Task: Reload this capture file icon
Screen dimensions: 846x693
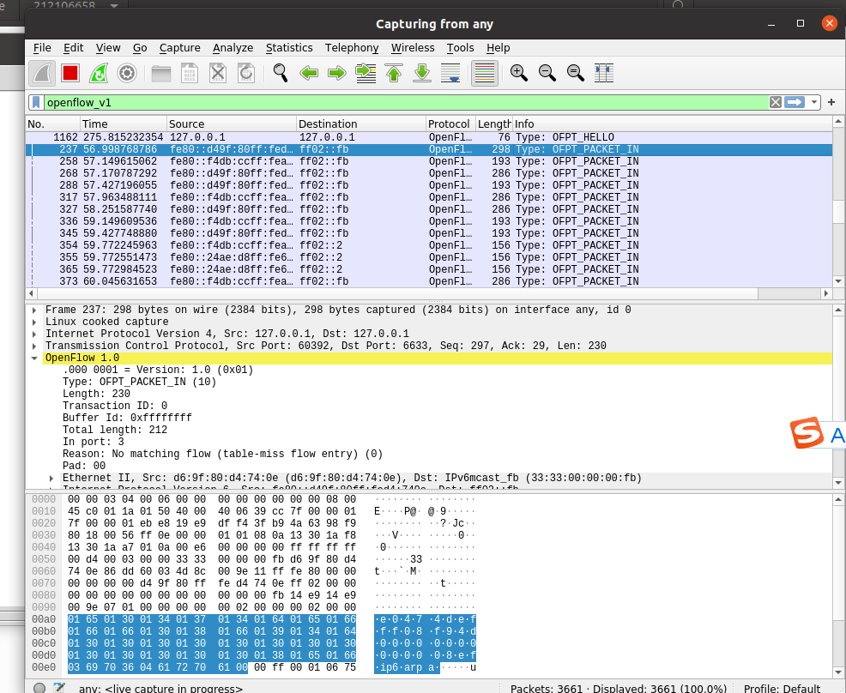Action: click(x=246, y=73)
